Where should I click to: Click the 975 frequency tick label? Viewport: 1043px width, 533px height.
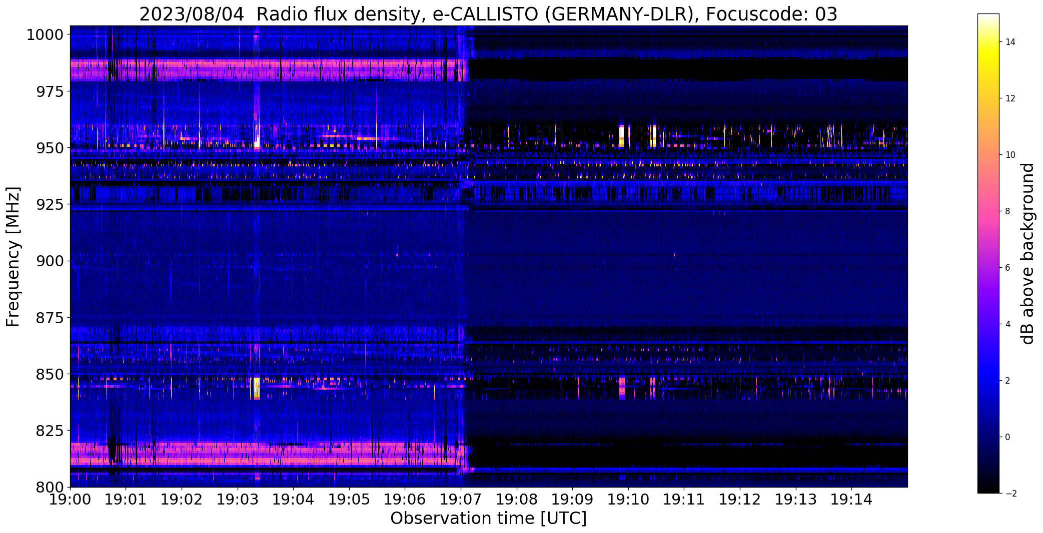(x=50, y=91)
